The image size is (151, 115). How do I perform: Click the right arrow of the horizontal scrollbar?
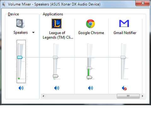[143, 96]
